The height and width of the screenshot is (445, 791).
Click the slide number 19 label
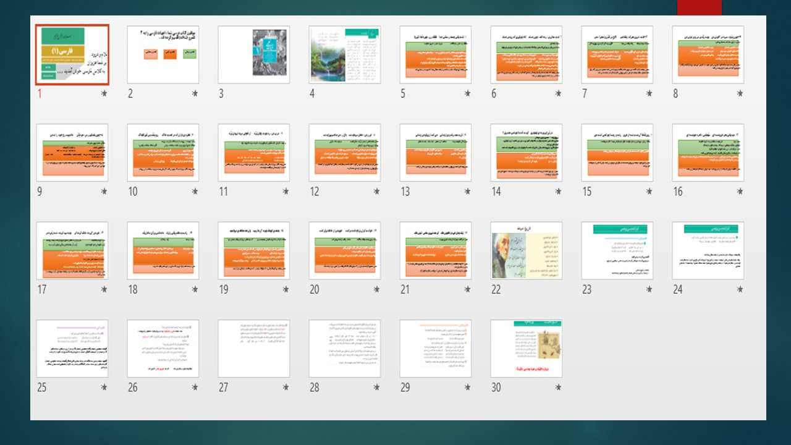[224, 289]
